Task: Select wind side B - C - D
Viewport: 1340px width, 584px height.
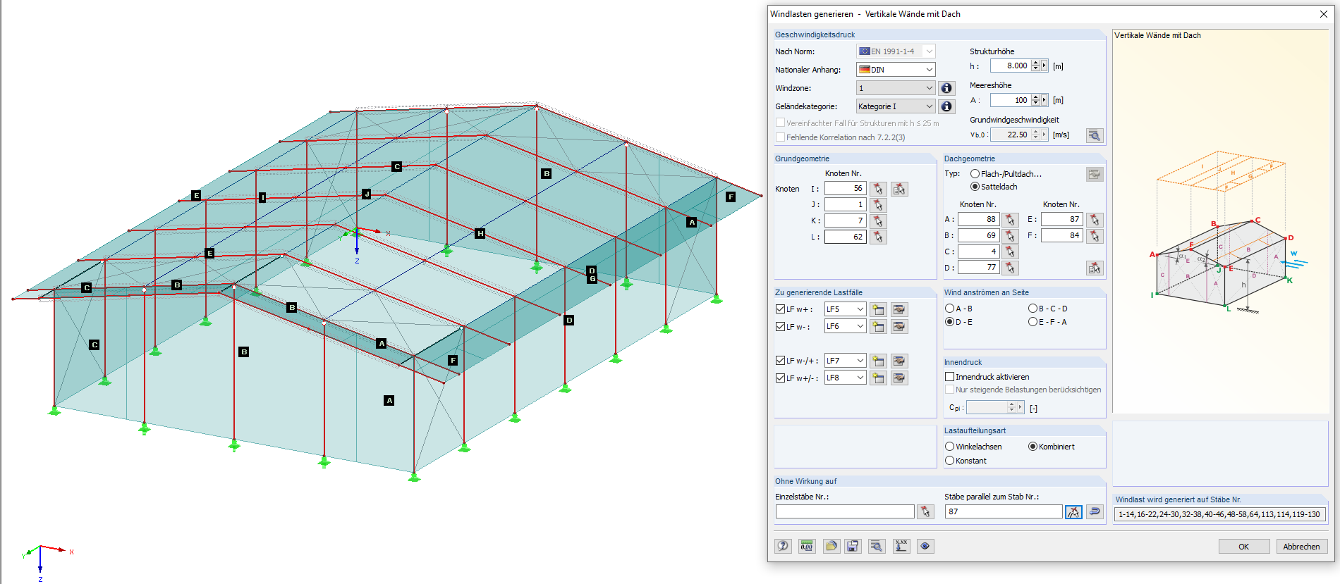Action: (x=1033, y=309)
